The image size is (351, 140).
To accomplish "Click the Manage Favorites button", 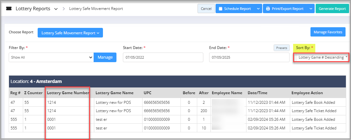I will 328,32.
